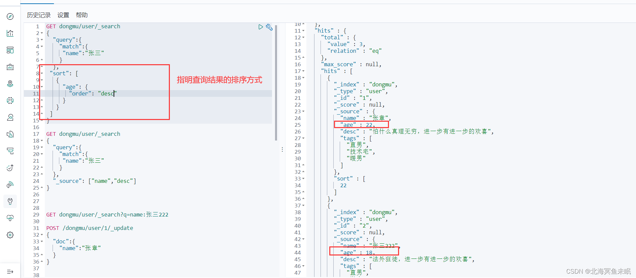
Task: Open the Metrics infrastructure app icon
Action: pos(10,117)
